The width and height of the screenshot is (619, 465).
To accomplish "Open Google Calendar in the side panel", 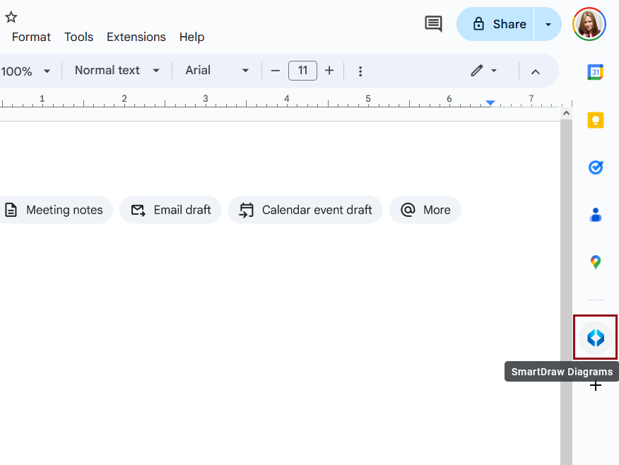I will coord(595,71).
